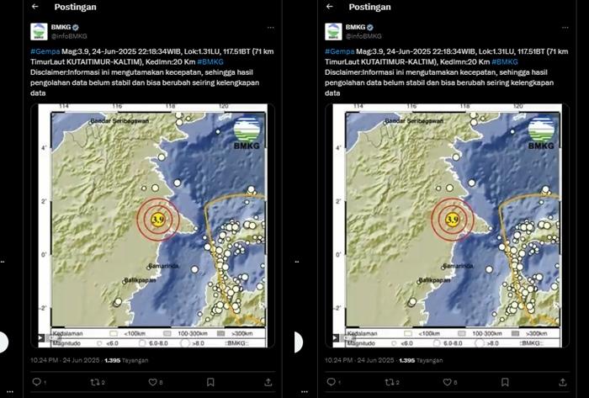Click the Postingan heading in right post
The width and height of the screenshot is (589, 398).
(x=369, y=7)
